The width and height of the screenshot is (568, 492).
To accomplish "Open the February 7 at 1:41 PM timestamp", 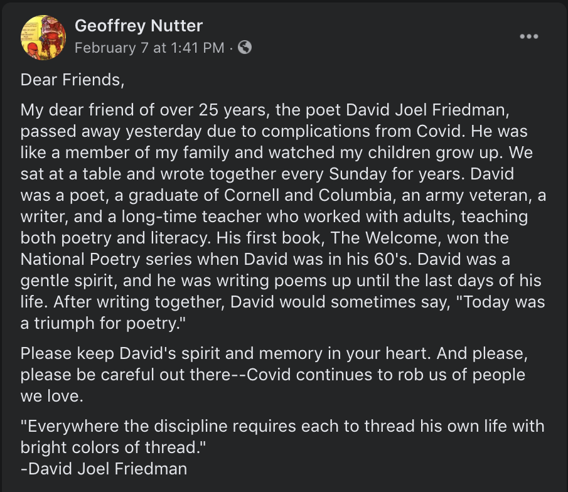I will pos(149,48).
